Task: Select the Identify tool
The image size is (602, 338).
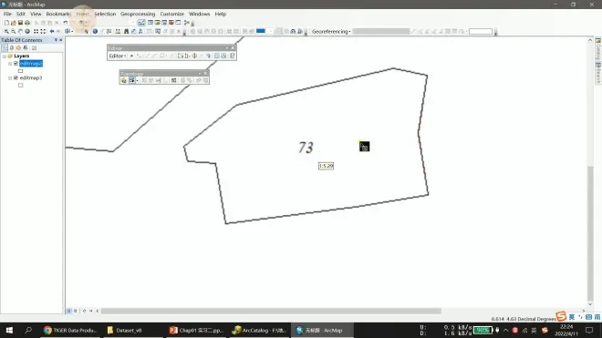Action: [95, 32]
